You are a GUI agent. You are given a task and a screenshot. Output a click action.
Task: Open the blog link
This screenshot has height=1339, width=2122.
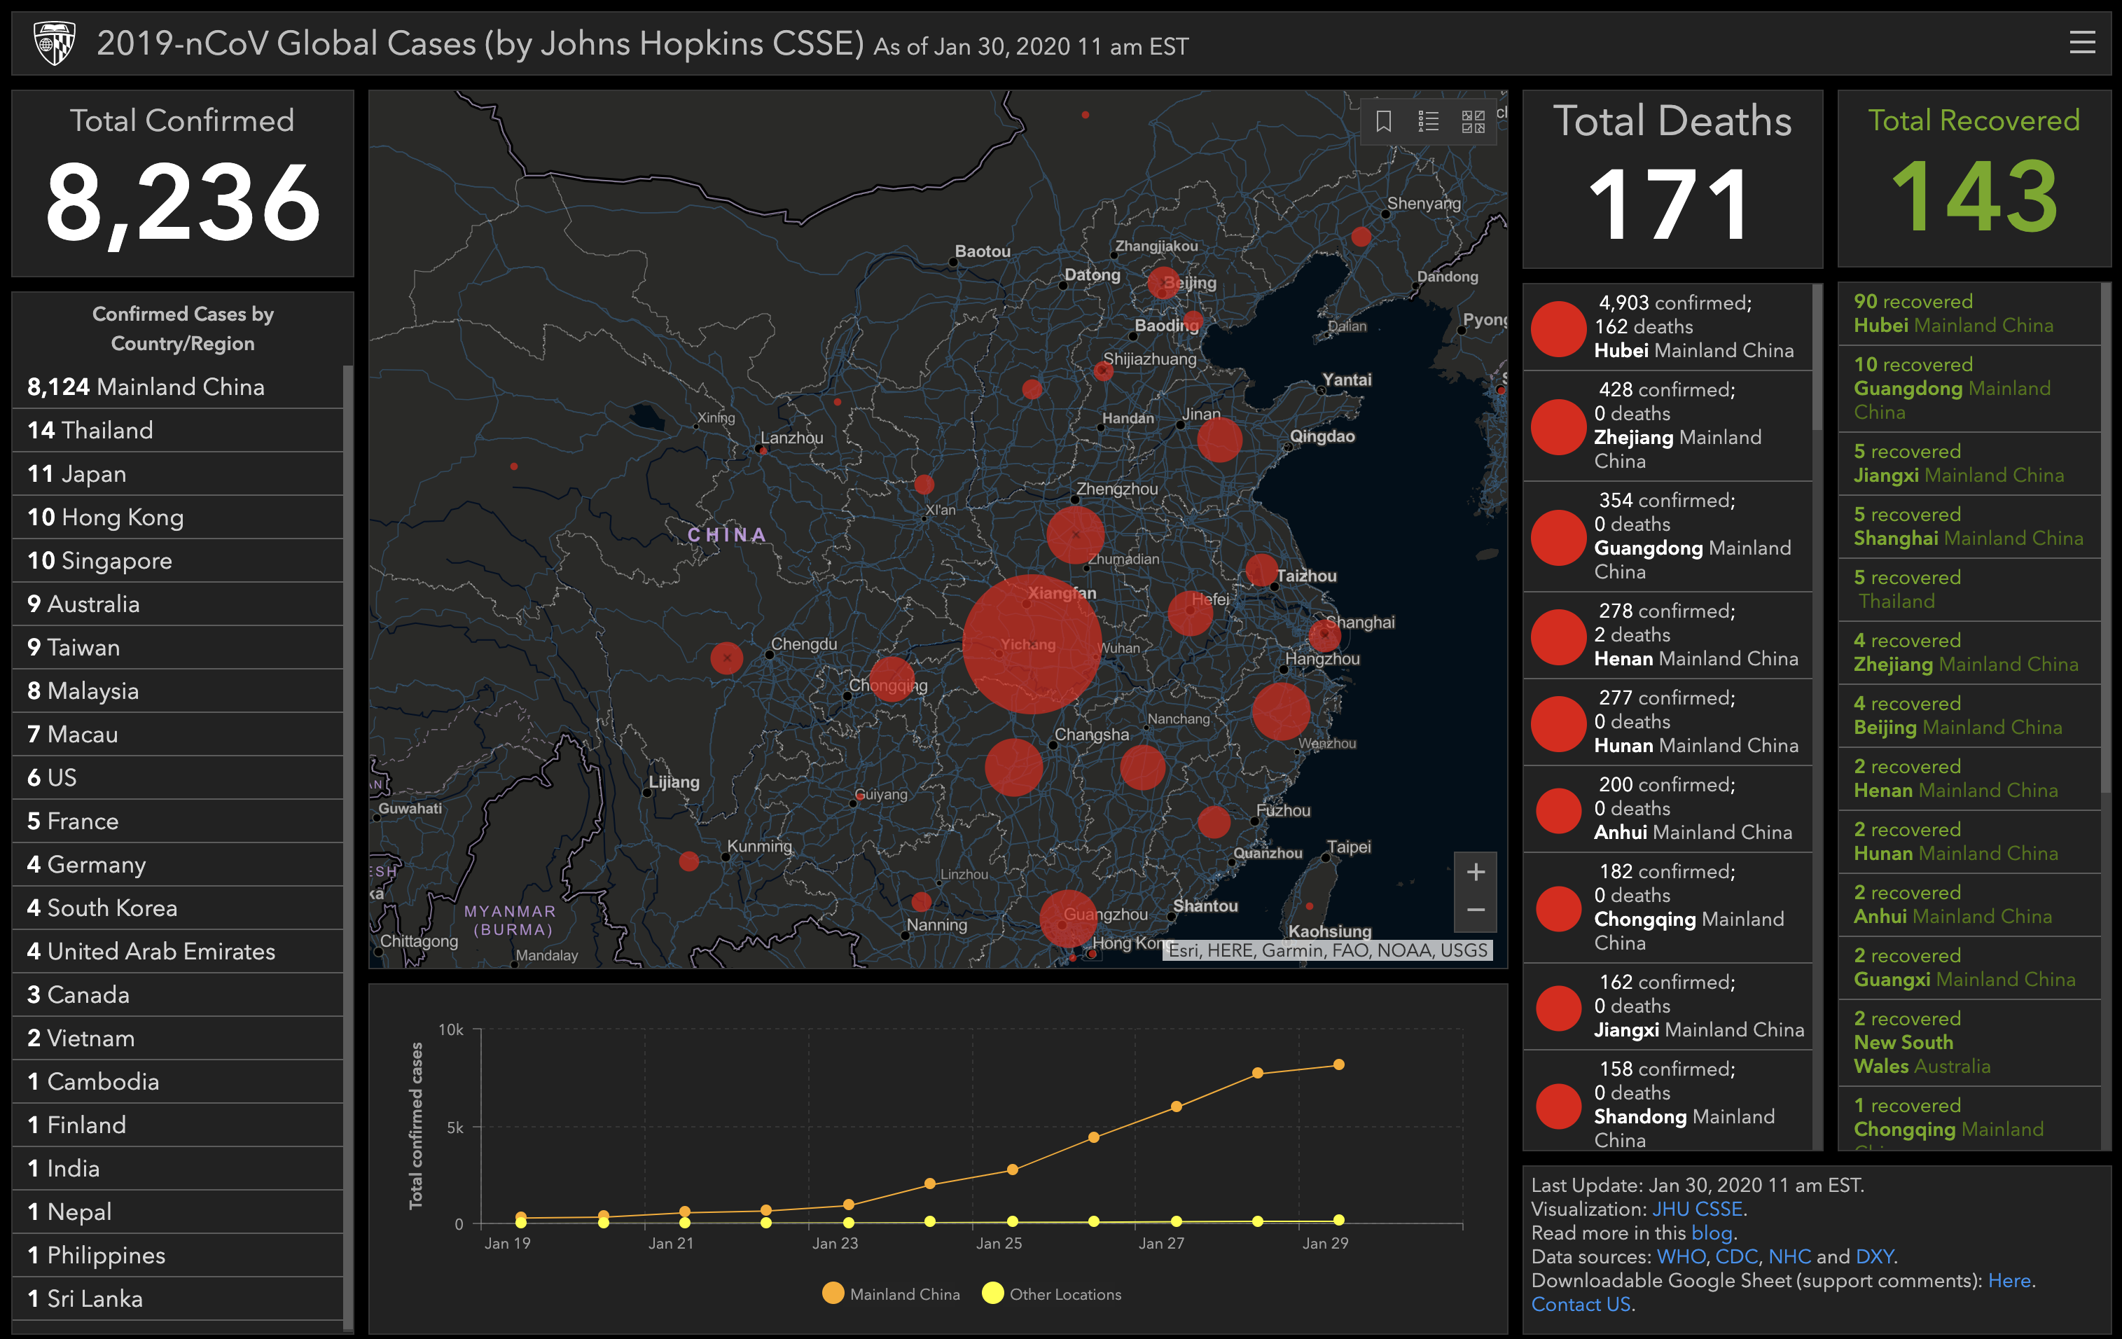(x=1712, y=1233)
